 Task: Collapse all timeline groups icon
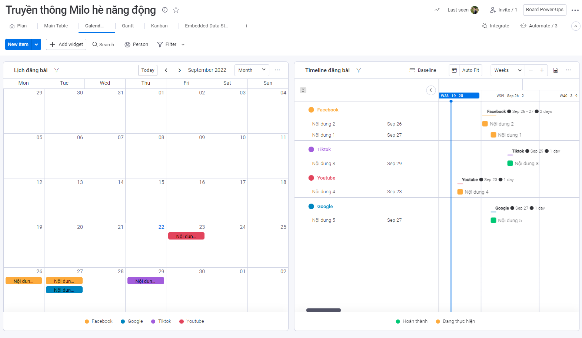click(x=303, y=90)
